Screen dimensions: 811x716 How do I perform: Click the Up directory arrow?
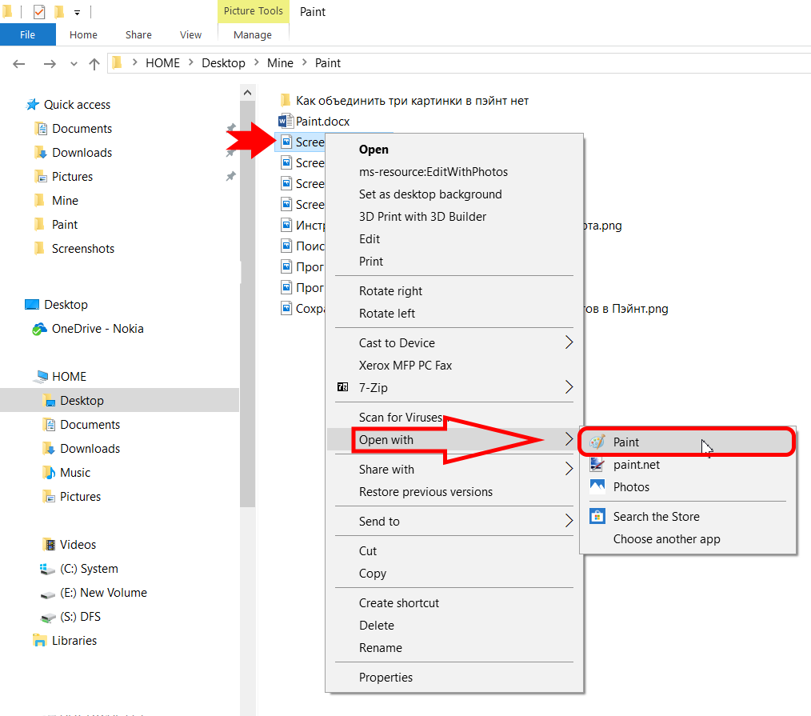tap(94, 63)
